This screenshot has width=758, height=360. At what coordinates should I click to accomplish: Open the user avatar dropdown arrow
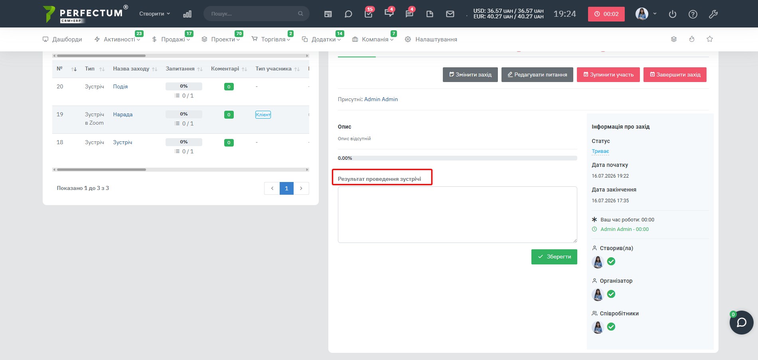[655, 14]
